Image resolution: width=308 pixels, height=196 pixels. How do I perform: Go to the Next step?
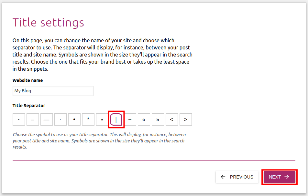tap(279, 177)
